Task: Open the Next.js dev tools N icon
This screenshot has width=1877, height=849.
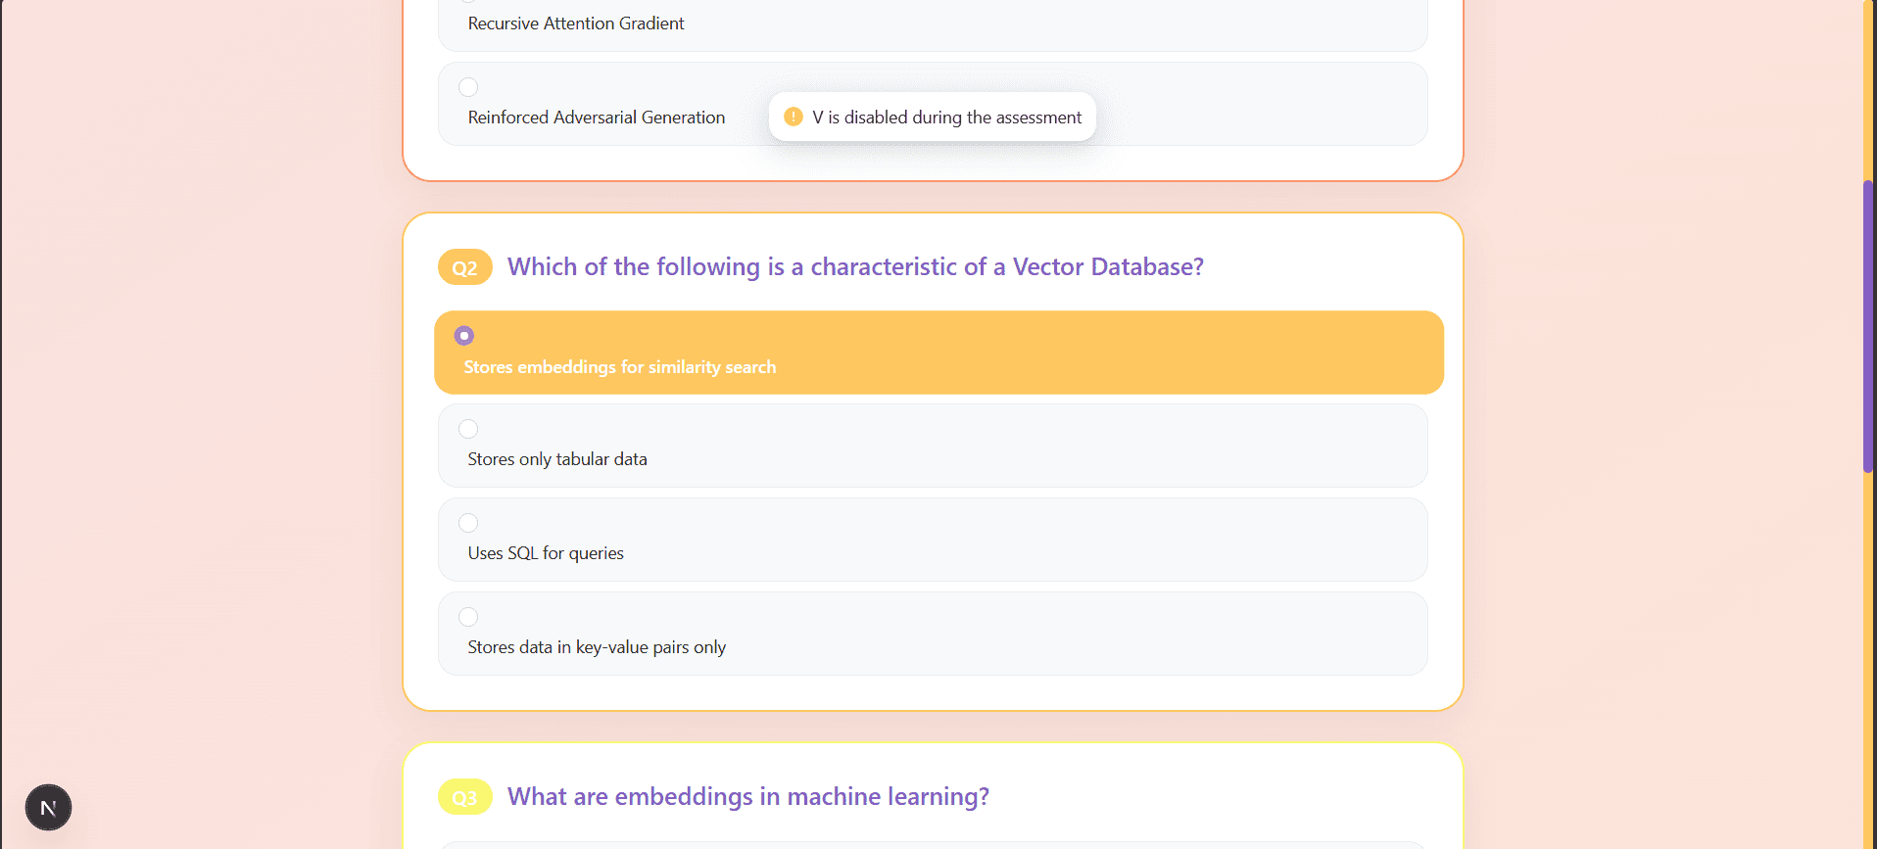Action: click(x=48, y=808)
